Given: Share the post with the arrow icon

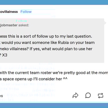Looking at the screenshot, I should point(75,95).
